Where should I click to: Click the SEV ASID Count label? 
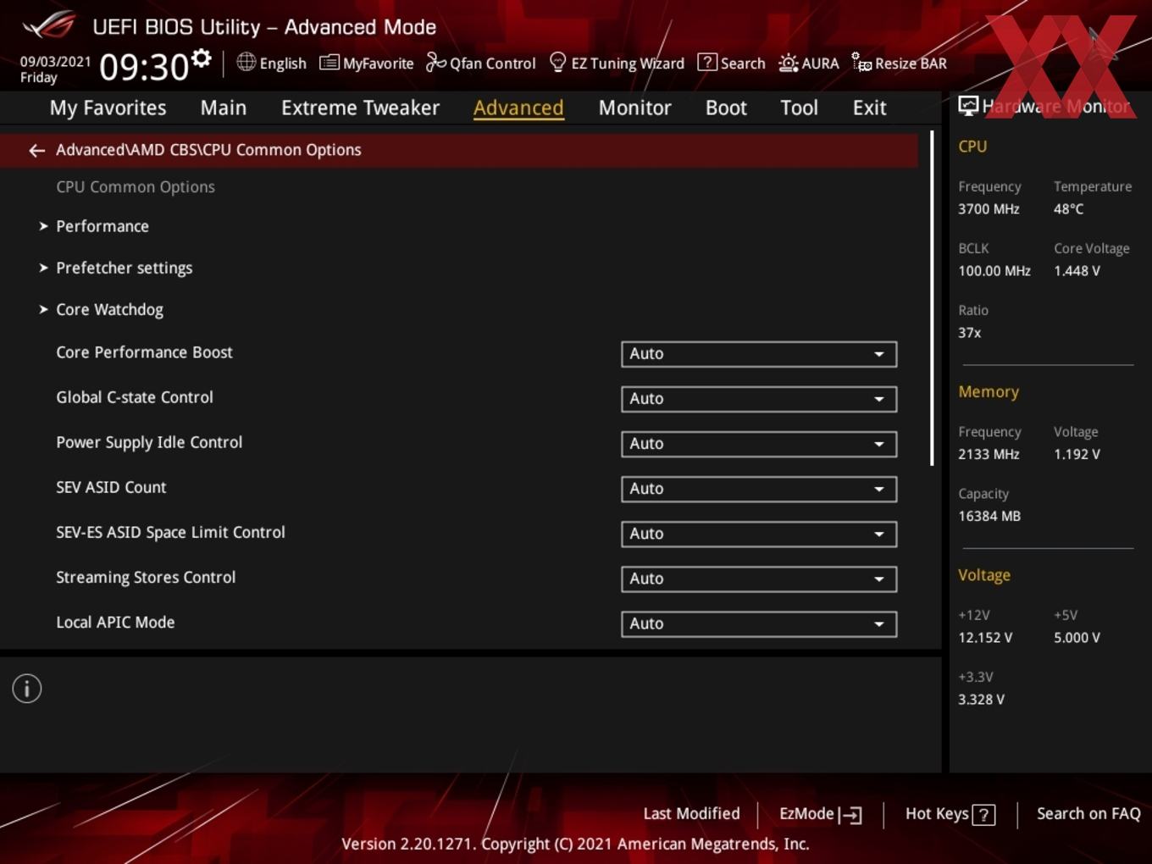click(111, 487)
